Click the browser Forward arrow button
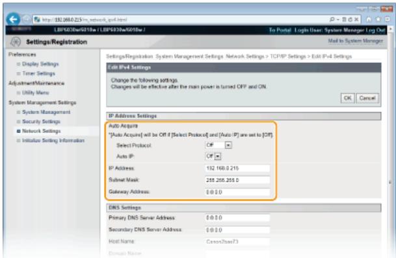 [x=26, y=19]
